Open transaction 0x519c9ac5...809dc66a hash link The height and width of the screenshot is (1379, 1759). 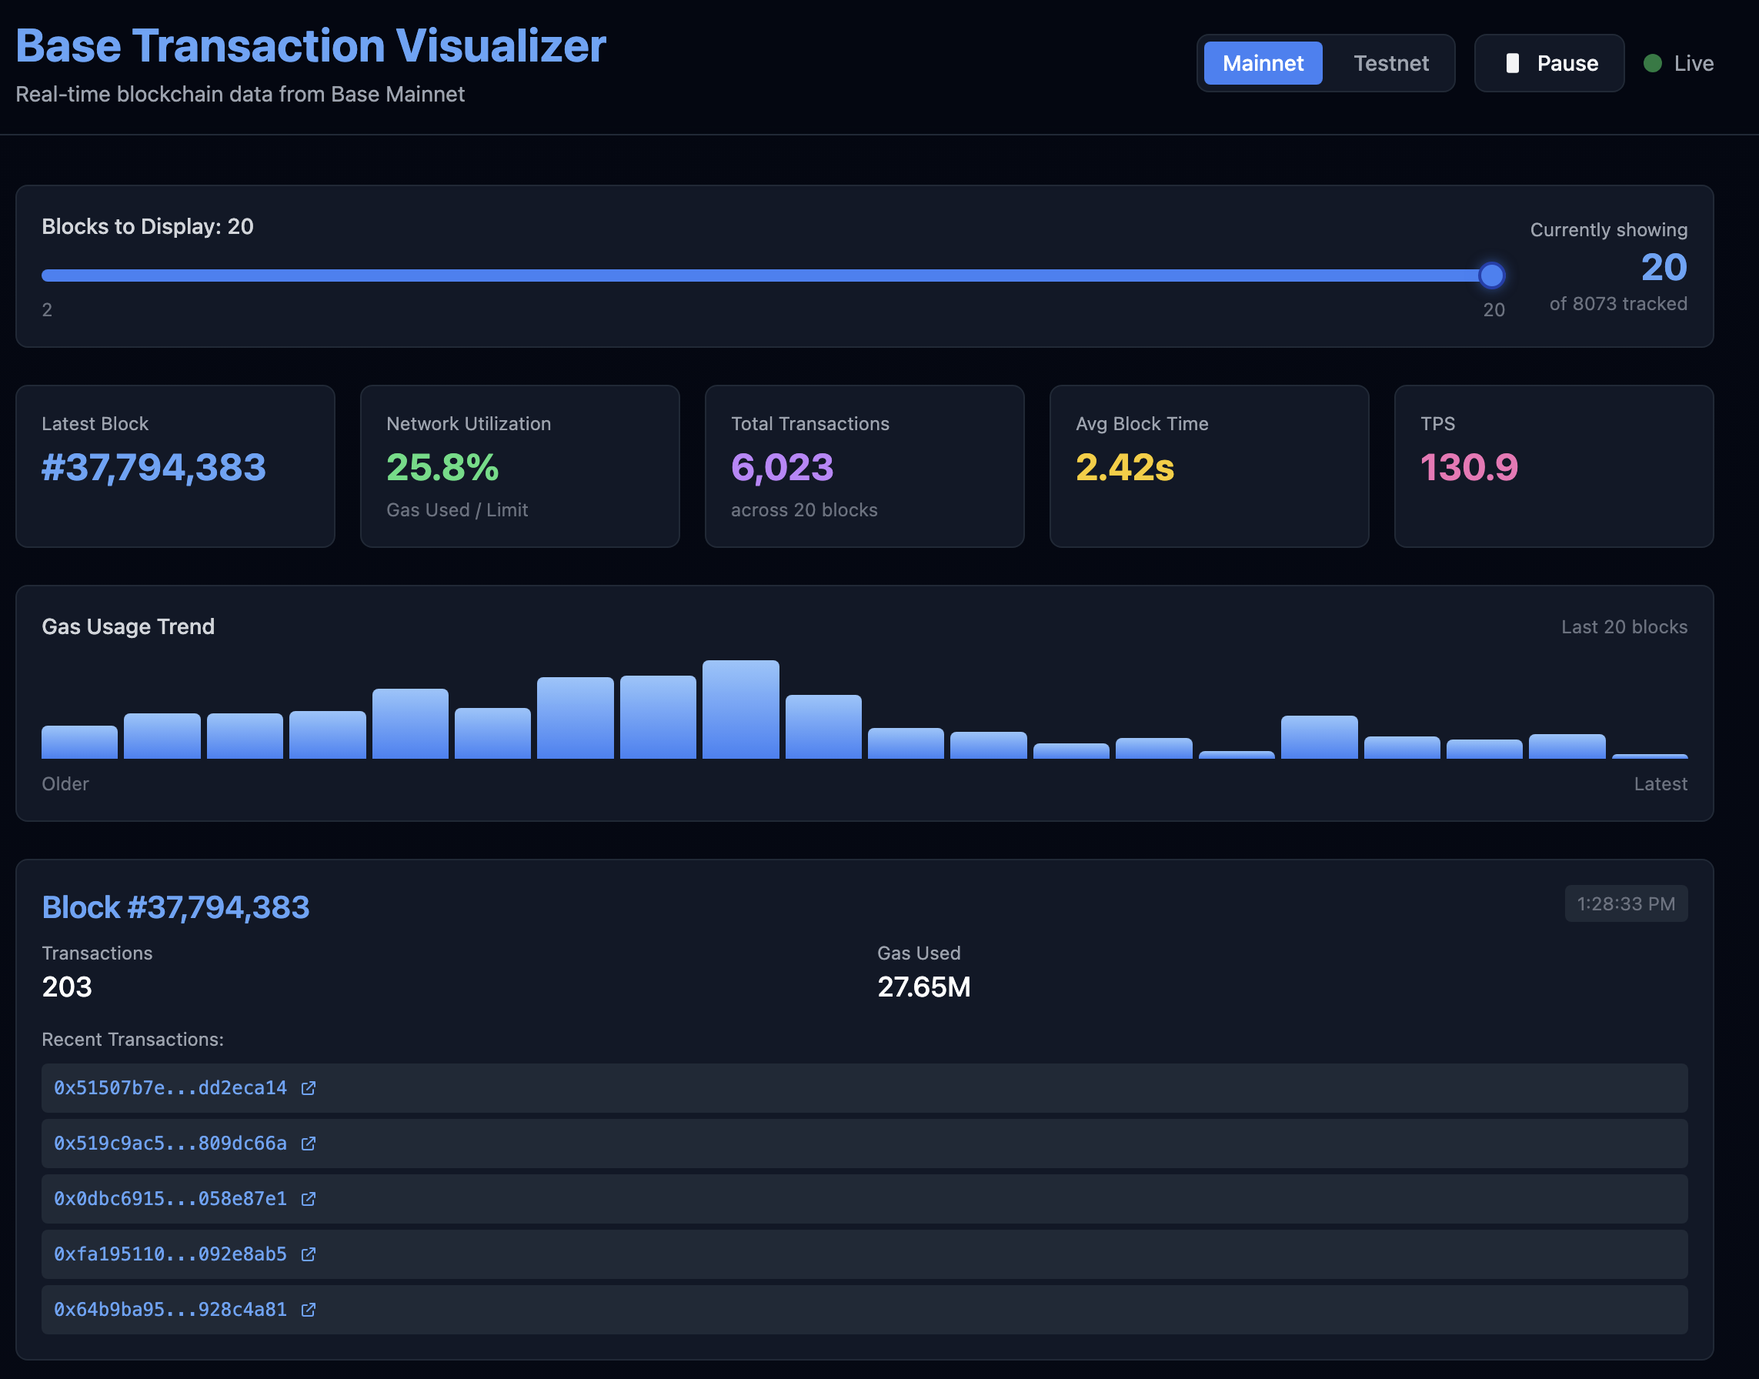(x=170, y=1144)
